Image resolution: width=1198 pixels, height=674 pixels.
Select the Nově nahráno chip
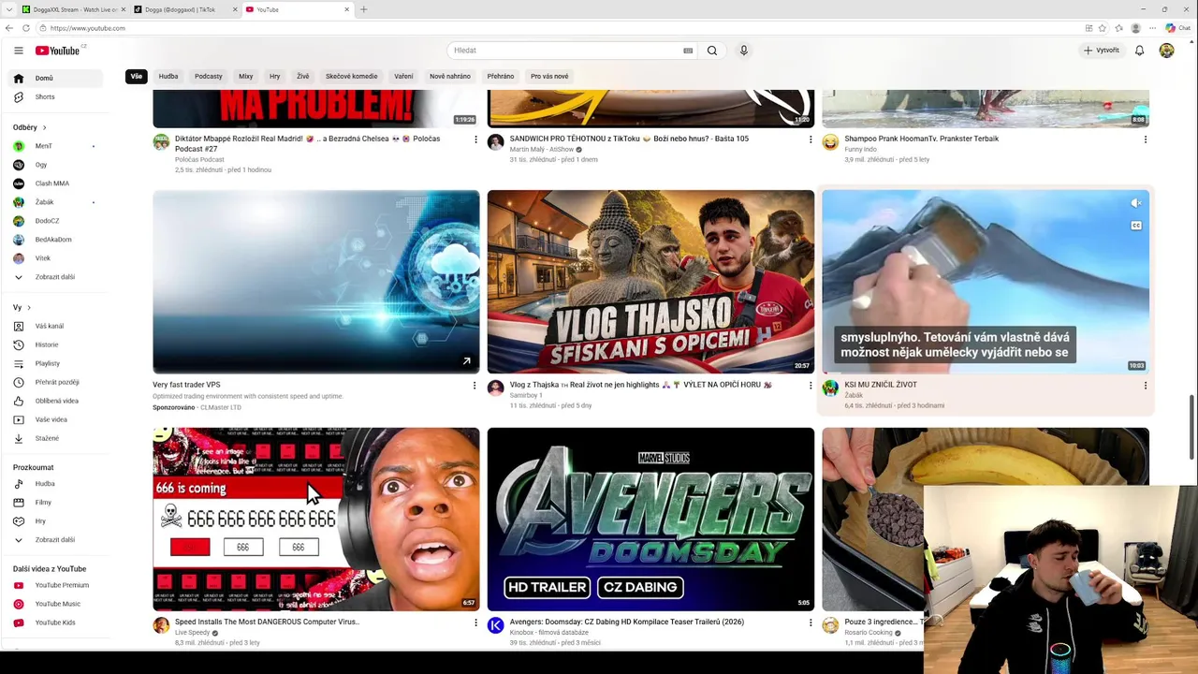click(450, 77)
